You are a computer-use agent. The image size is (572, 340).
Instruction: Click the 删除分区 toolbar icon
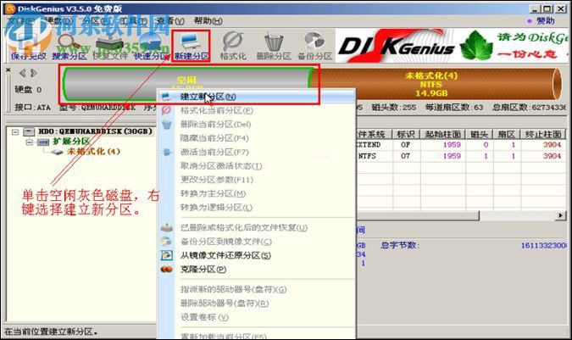point(274,46)
